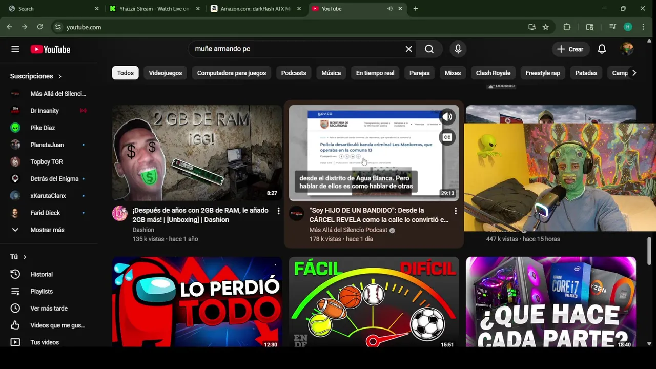656x369 pixels.
Task: Switch to the Yhazzir Stream tab
Action: (154, 9)
